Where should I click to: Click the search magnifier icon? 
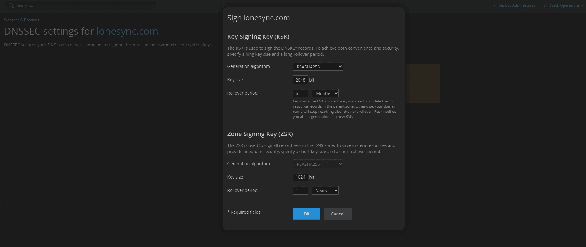point(11,5)
